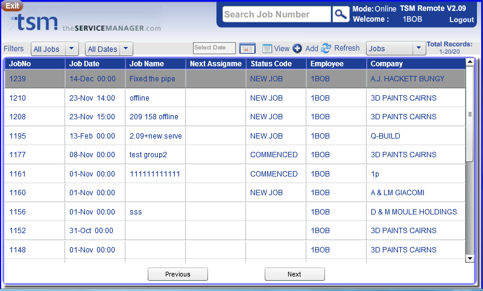Click the Next page button

[x=294, y=274]
